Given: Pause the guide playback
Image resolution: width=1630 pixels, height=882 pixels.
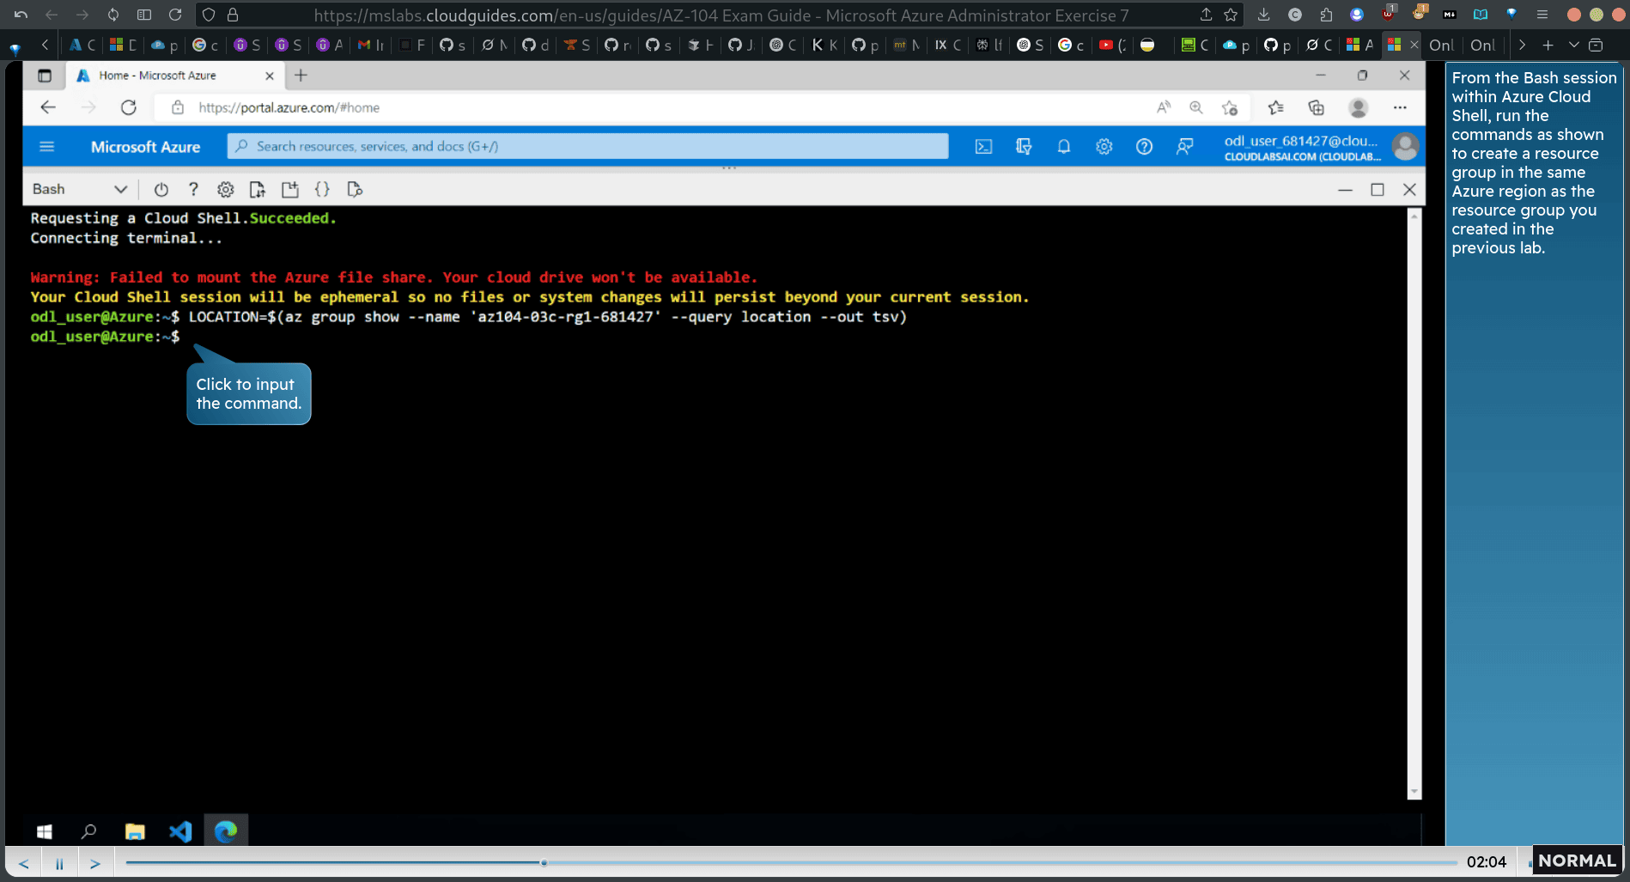Looking at the screenshot, I should pyautogui.click(x=59, y=863).
